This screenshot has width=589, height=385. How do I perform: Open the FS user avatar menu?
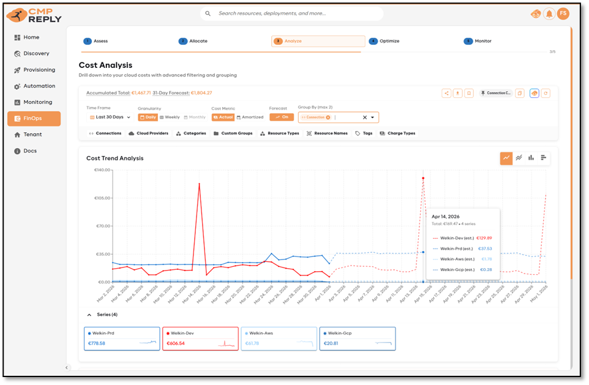pyautogui.click(x=563, y=13)
